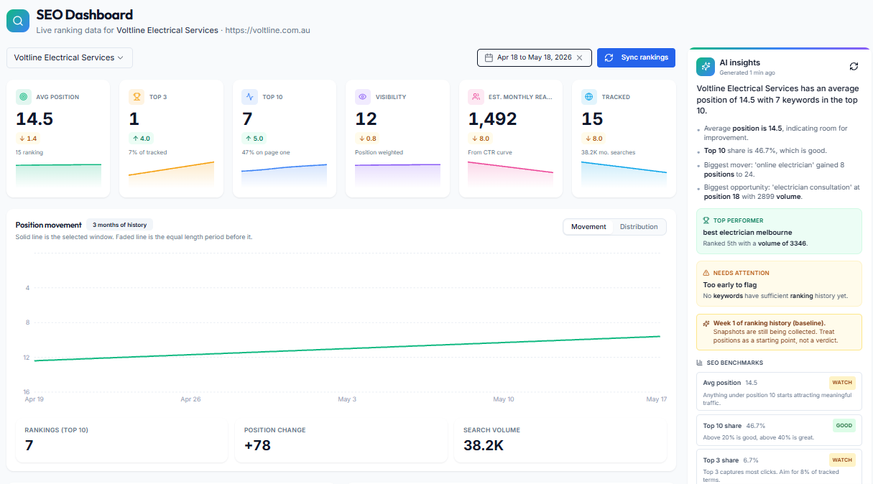Open the Voltline Electrical Services site dropdown
The image size is (873, 484).
[70, 57]
